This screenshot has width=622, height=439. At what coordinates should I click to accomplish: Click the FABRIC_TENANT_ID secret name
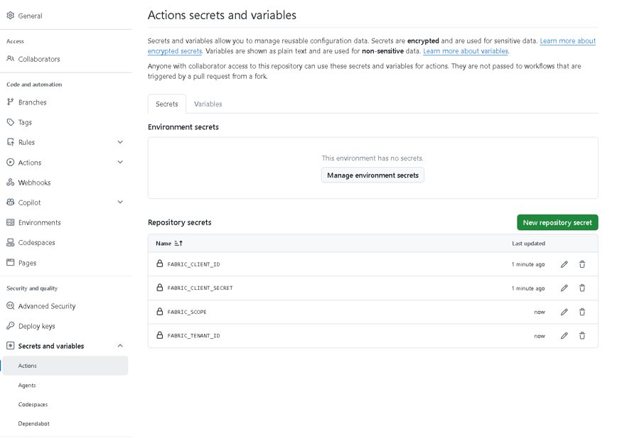193,335
